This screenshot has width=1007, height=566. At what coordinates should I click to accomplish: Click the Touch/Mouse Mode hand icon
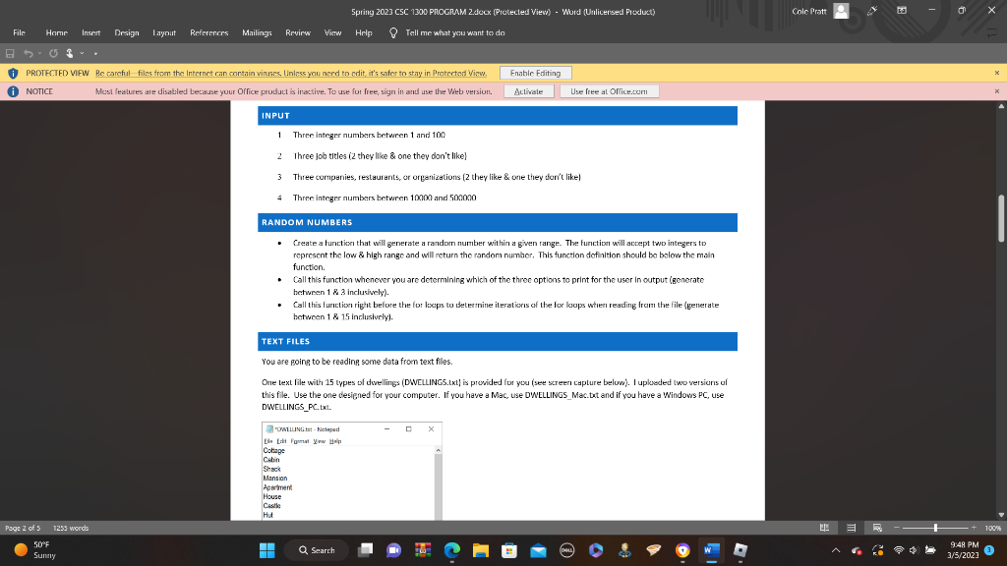[70, 53]
